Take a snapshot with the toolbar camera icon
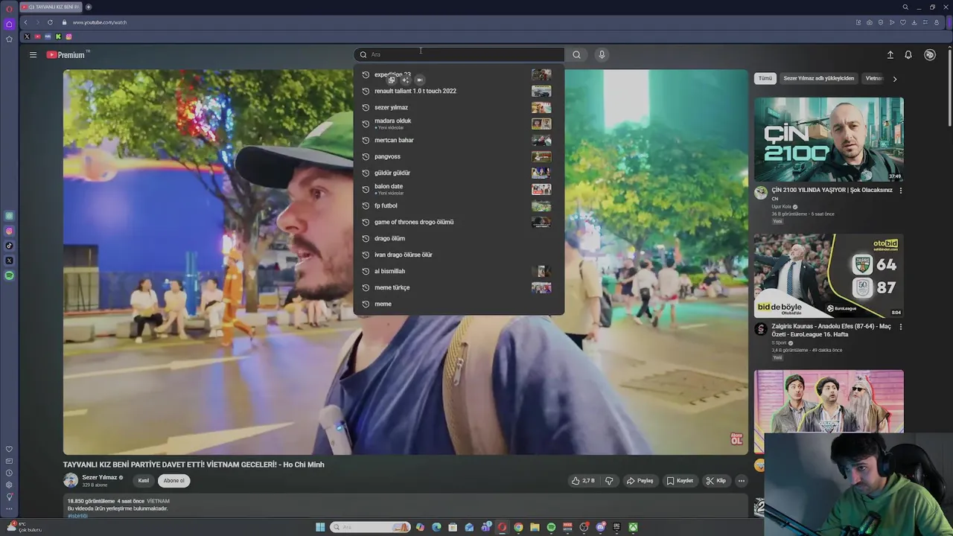The height and width of the screenshot is (536, 953). coord(869,22)
